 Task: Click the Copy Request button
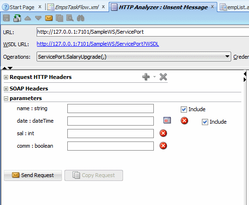click(x=94, y=175)
